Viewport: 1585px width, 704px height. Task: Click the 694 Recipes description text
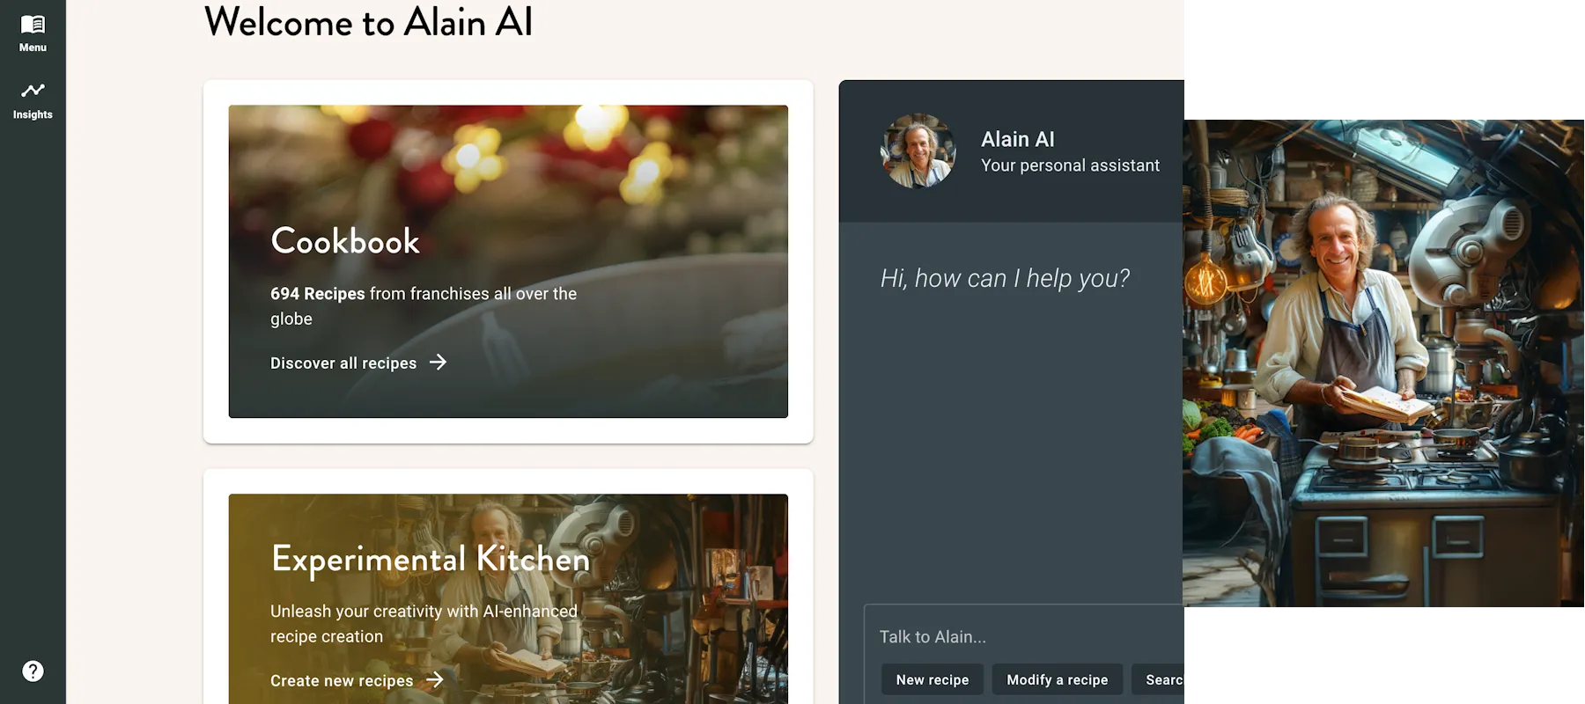(424, 306)
